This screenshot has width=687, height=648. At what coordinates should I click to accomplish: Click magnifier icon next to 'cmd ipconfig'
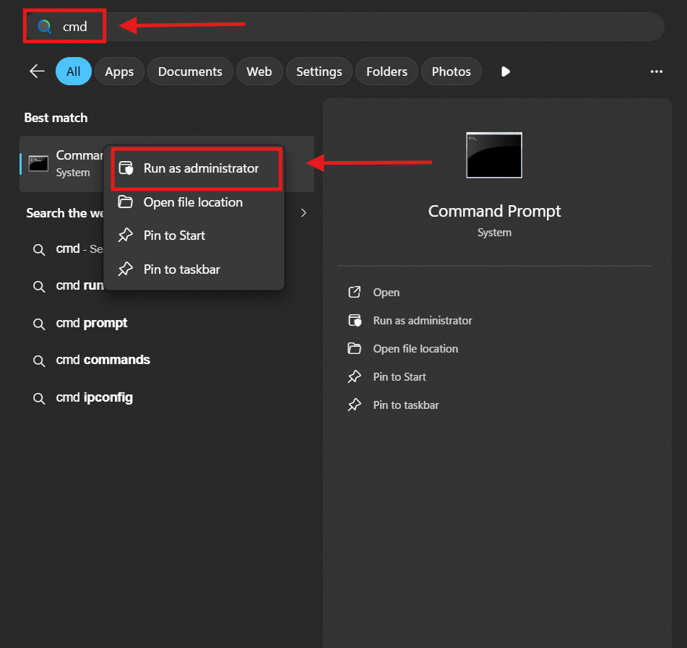tap(39, 399)
